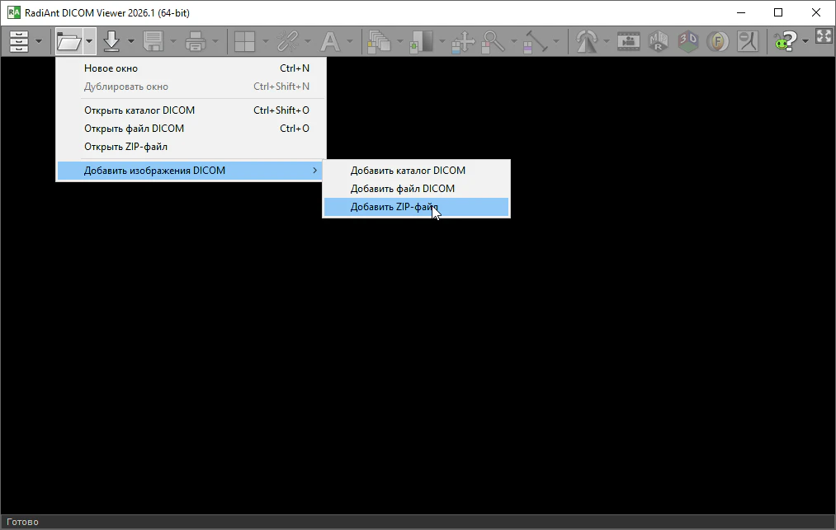Click the image fusion F icon
The image size is (836, 530).
[x=718, y=41]
